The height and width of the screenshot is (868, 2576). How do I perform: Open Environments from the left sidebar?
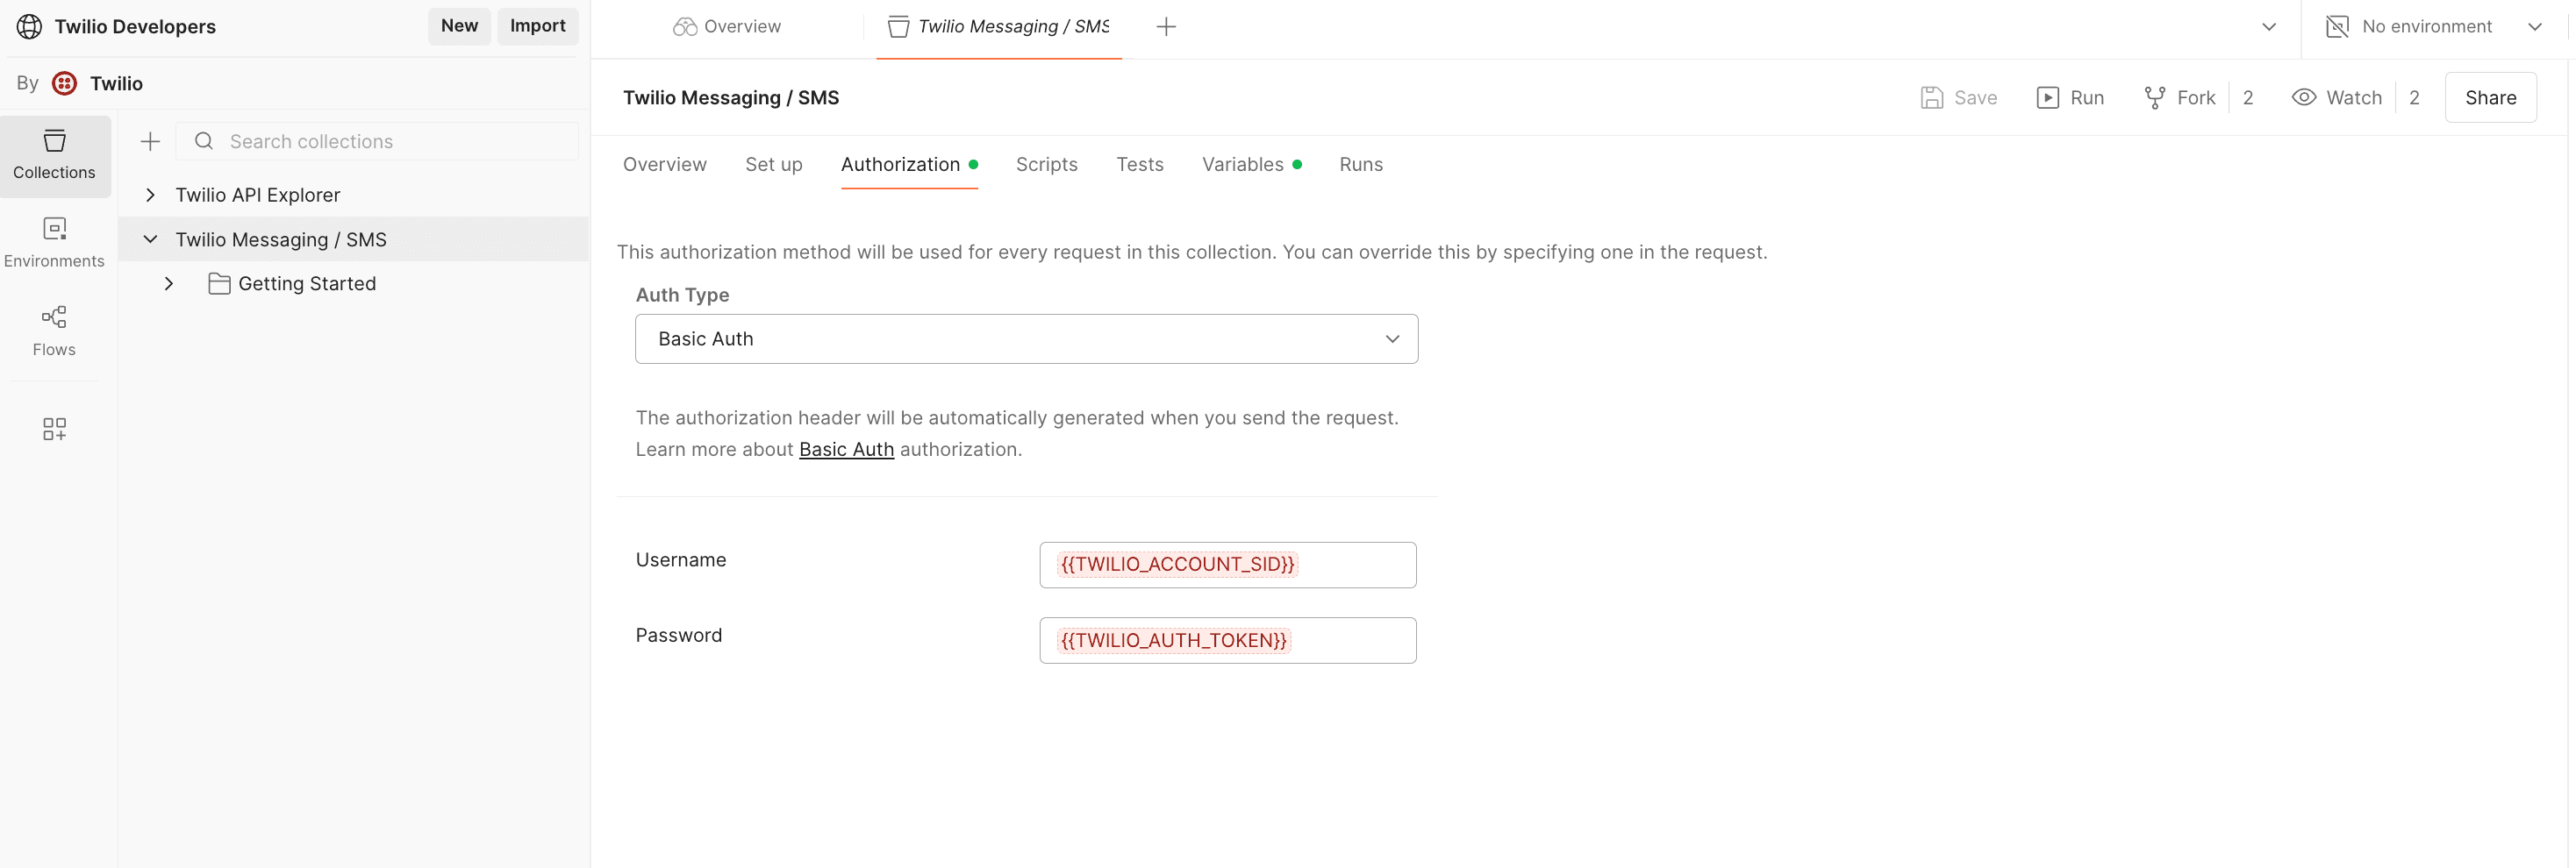click(54, 239)
